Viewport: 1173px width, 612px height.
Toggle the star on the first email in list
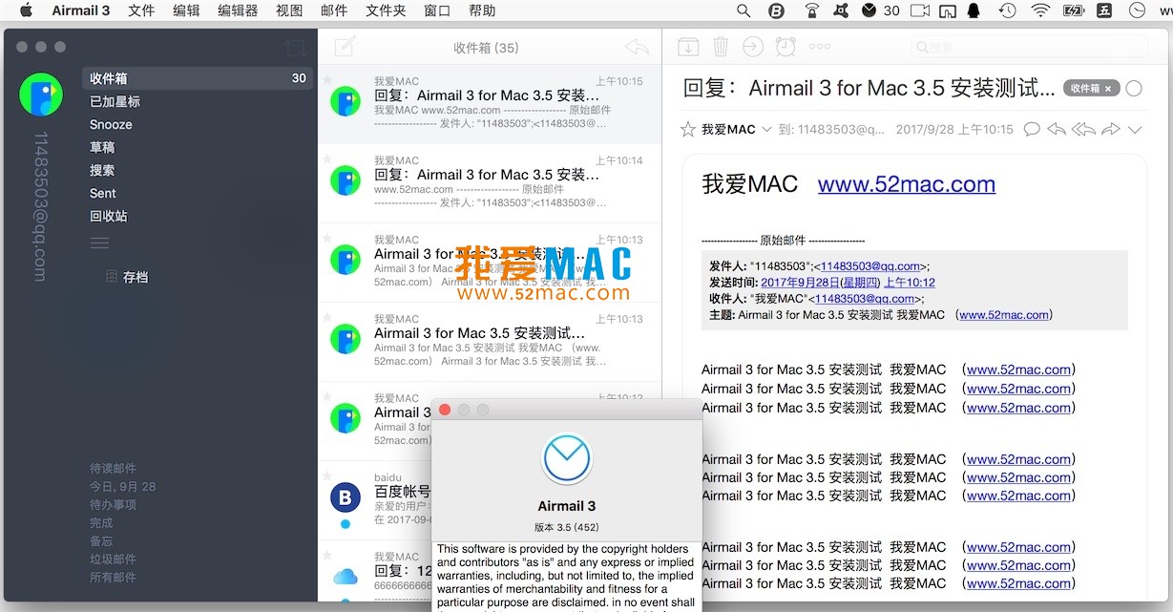pos(325,81)
